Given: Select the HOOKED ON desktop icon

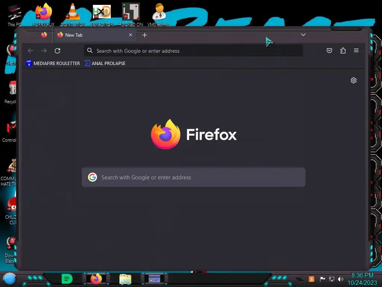Looking at the screenshot, I should click(x=131, y=15).
